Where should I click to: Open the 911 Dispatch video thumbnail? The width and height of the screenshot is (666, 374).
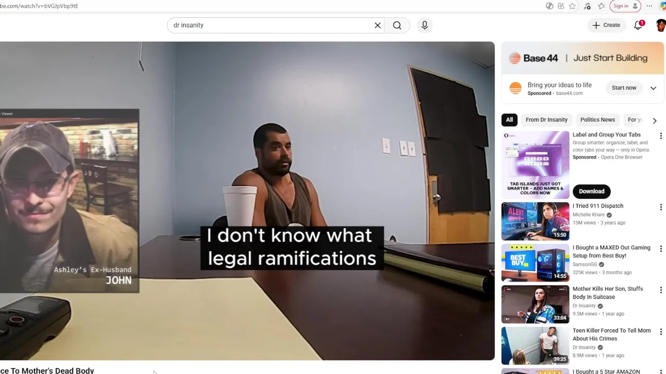click(x=535, y=221)
